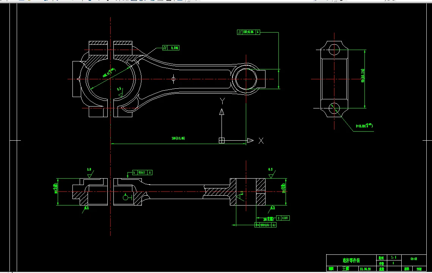Select the 0.8 roughness symbol above bottom view left end
The width and height of the screenshot is (432, 273).
click(90, 173)
